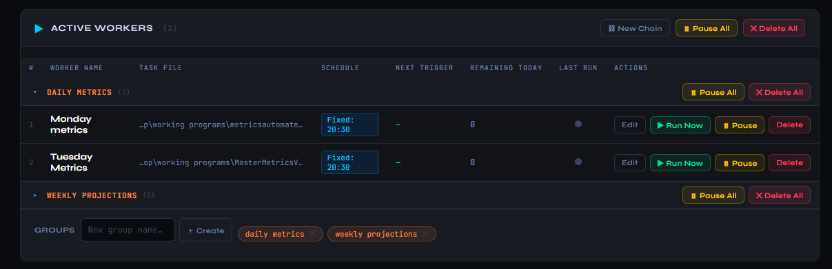Click the Worker Name column header
Image resolution: width=832 pixels, height=269 pixels.
click(x=77, y=68)
